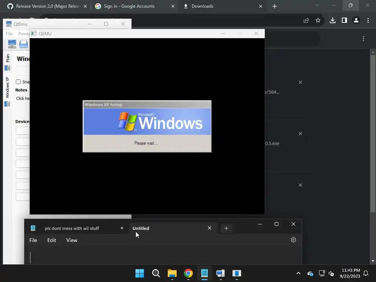Open Chrome profile avatar
Image resolution: width=376 pixels, height=282 pixels.
point(356,21)
